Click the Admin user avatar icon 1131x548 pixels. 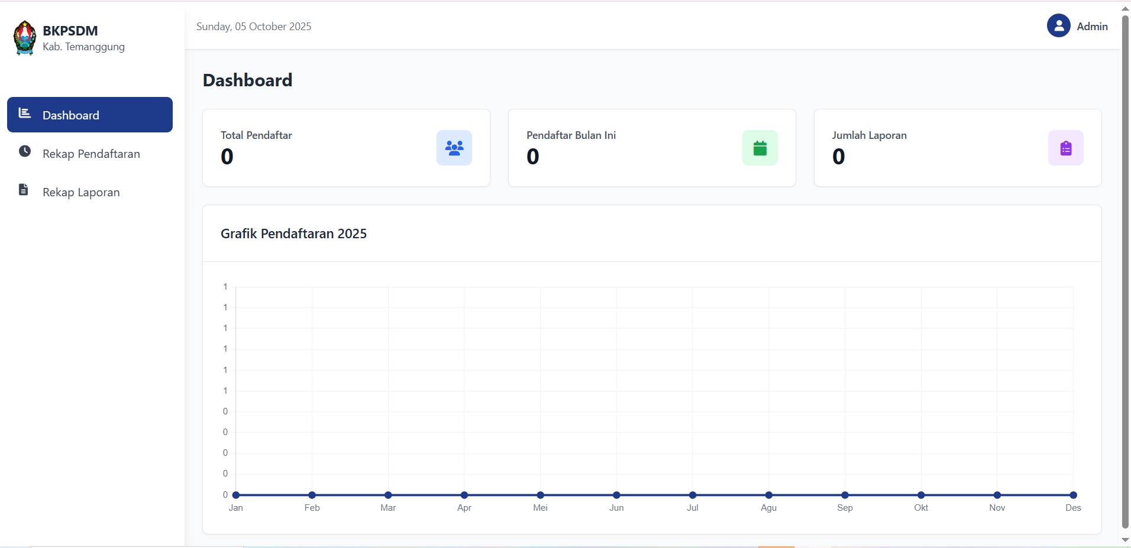pyautogui.click(x=1058, y=26)
